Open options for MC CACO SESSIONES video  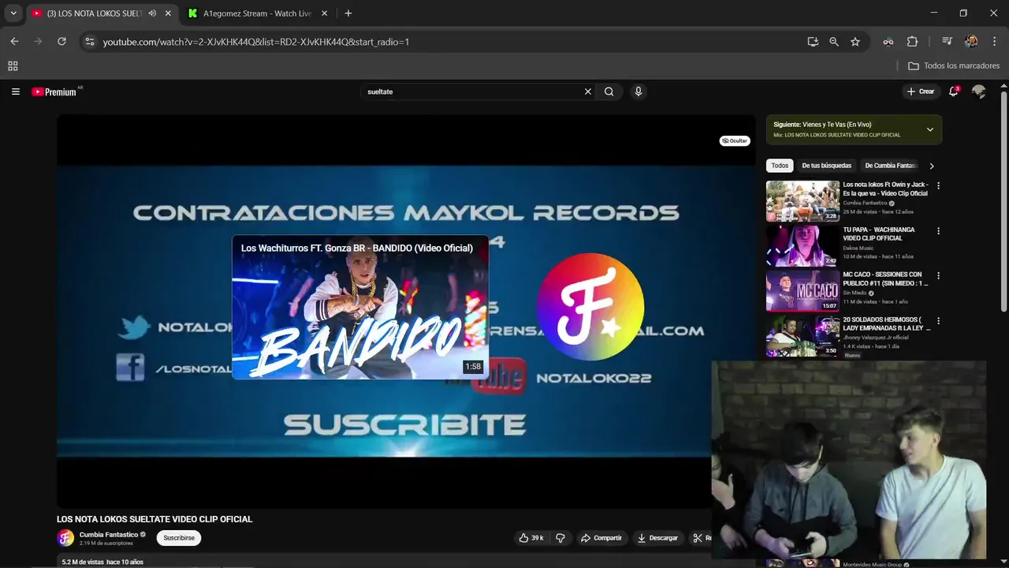pyautogui.click(x=938, y=276)
